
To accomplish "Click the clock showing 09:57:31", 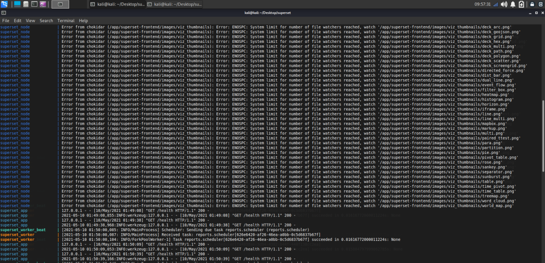I will tap(482, 4).
